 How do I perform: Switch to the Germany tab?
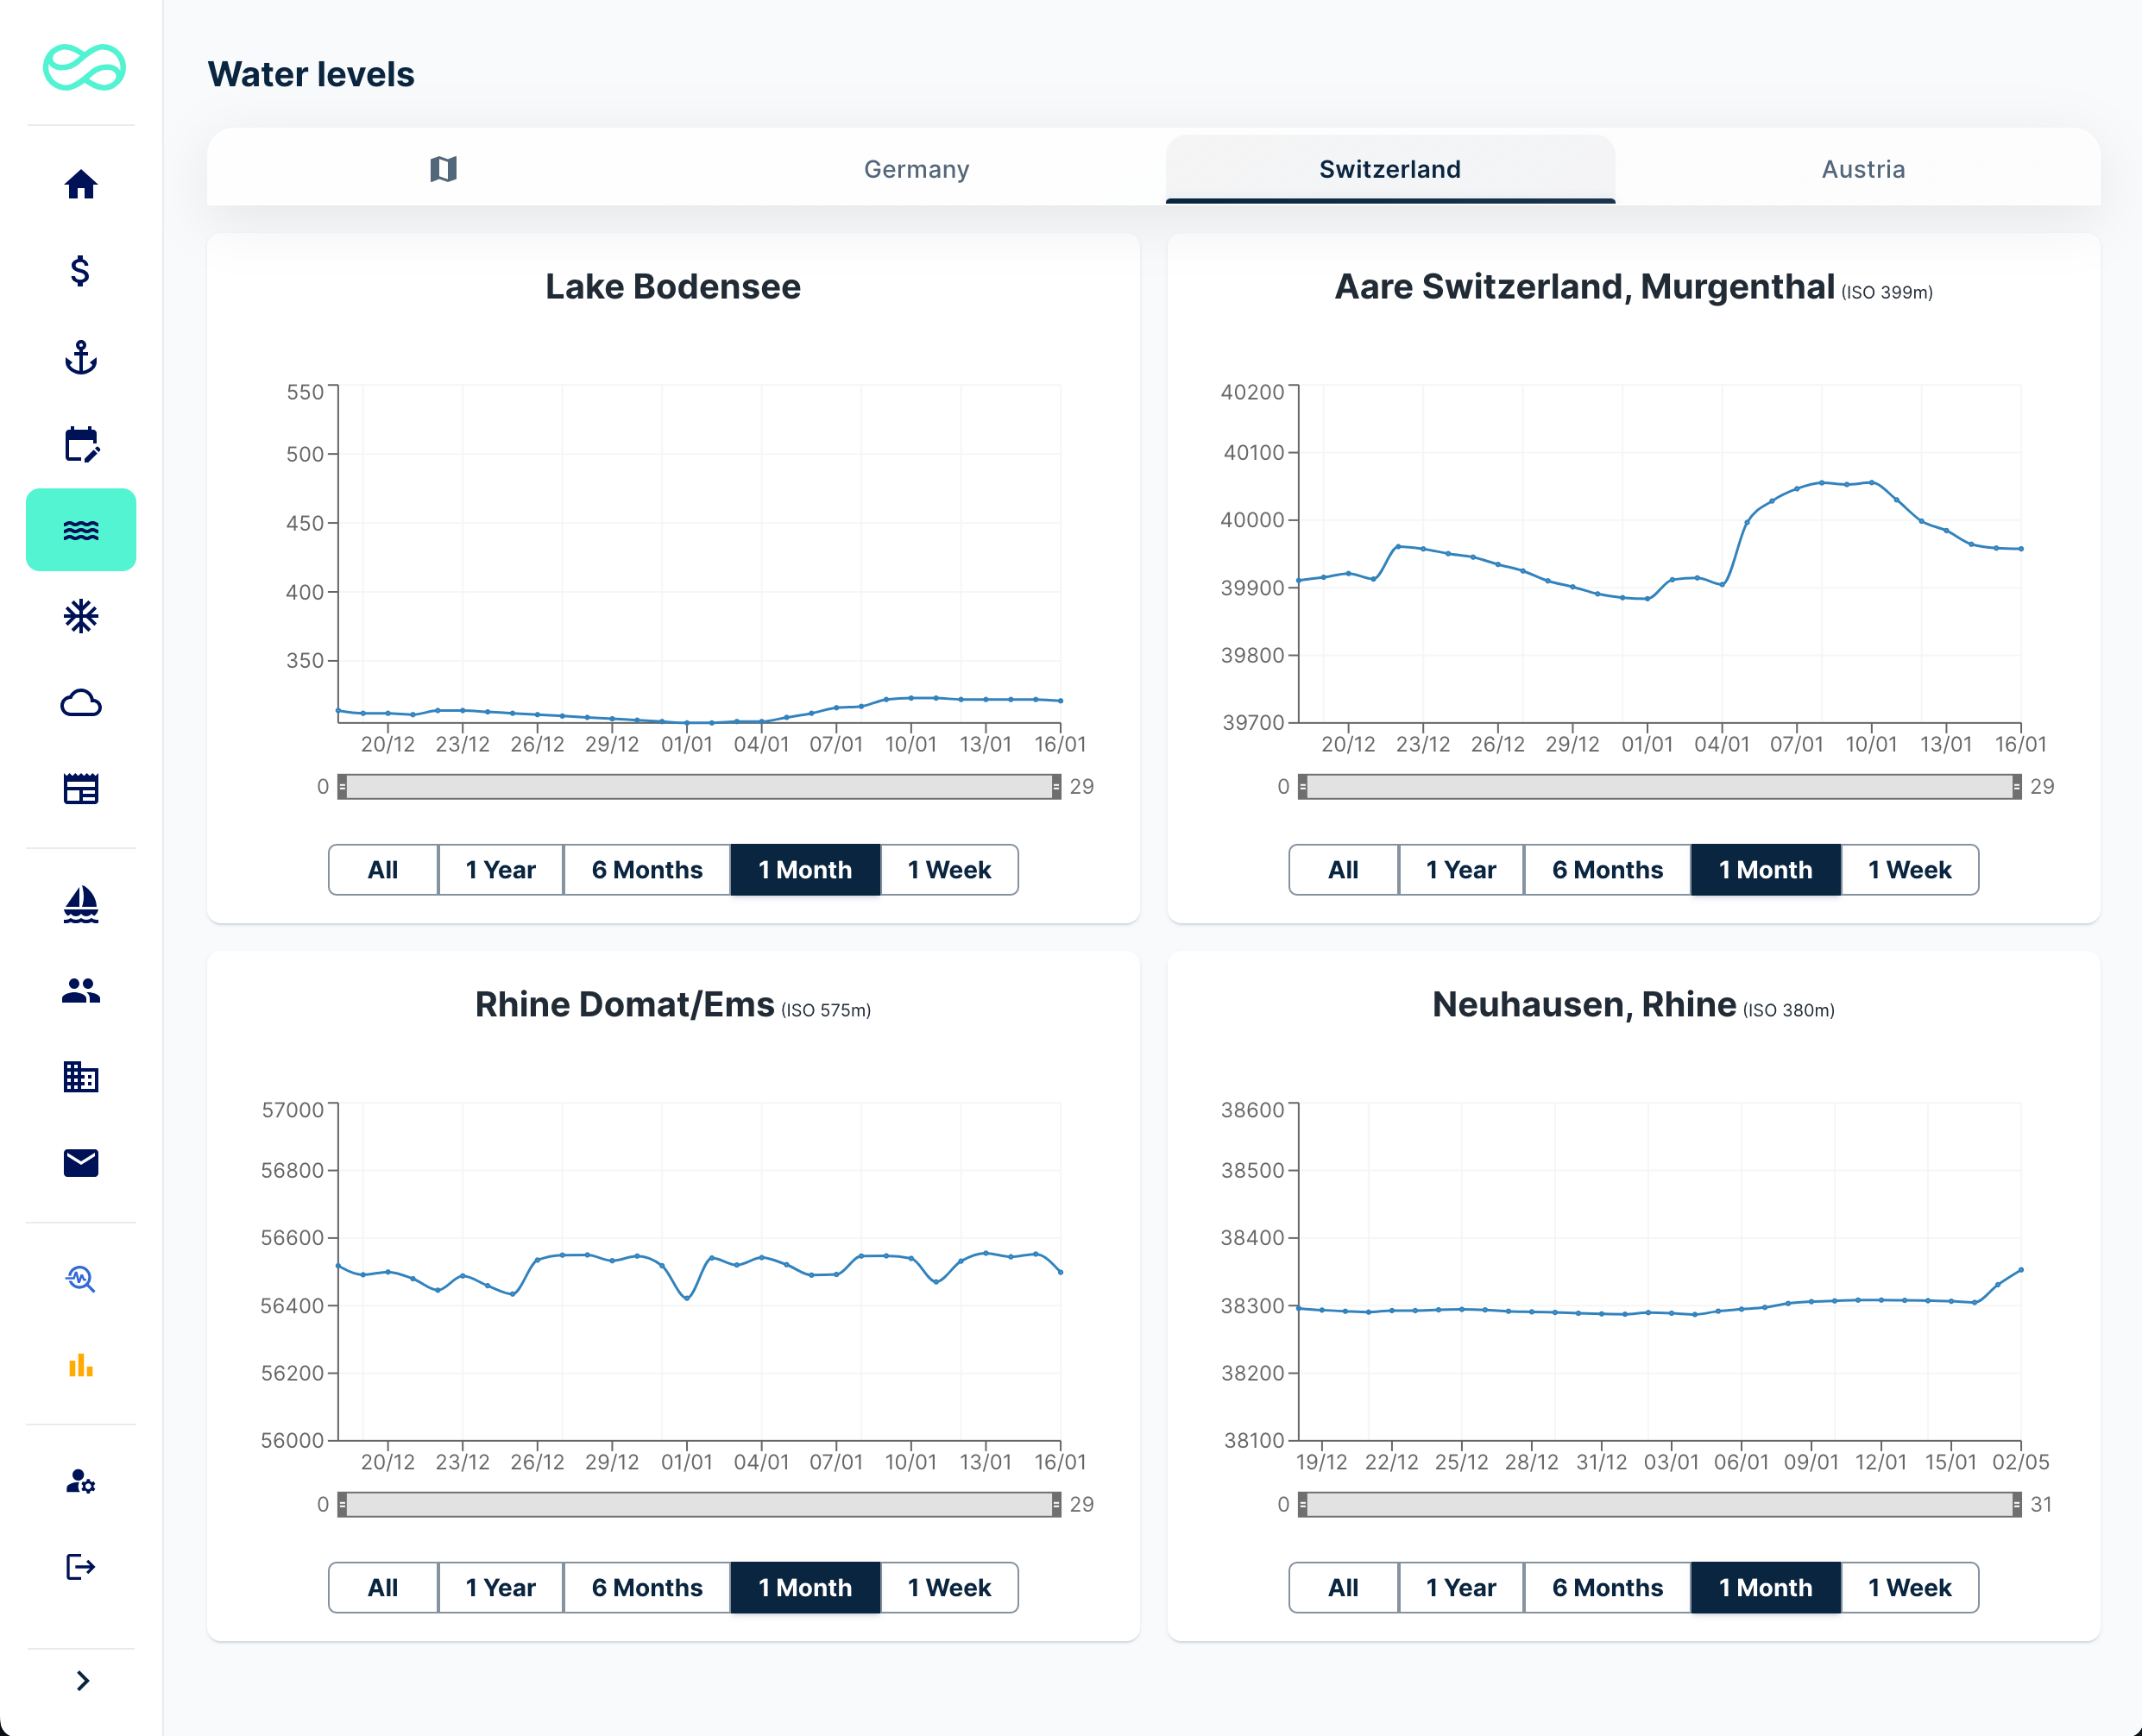click(916, 169)
